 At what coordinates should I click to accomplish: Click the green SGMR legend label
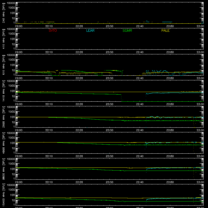127,30
